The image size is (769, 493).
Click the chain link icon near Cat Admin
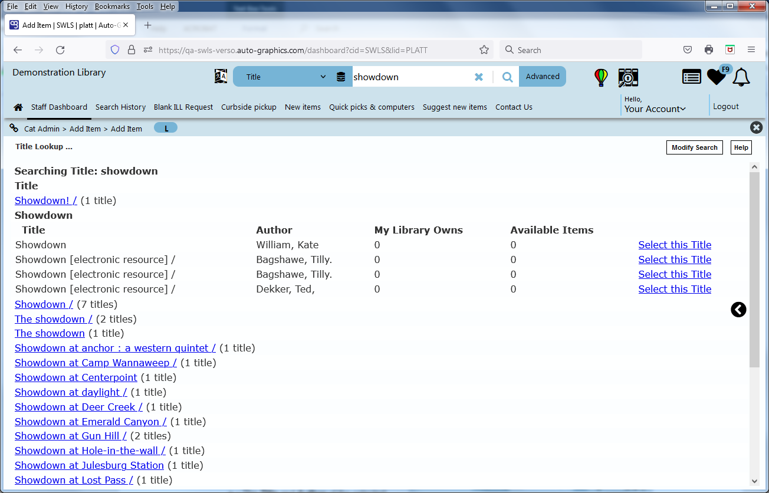(14, 128)
